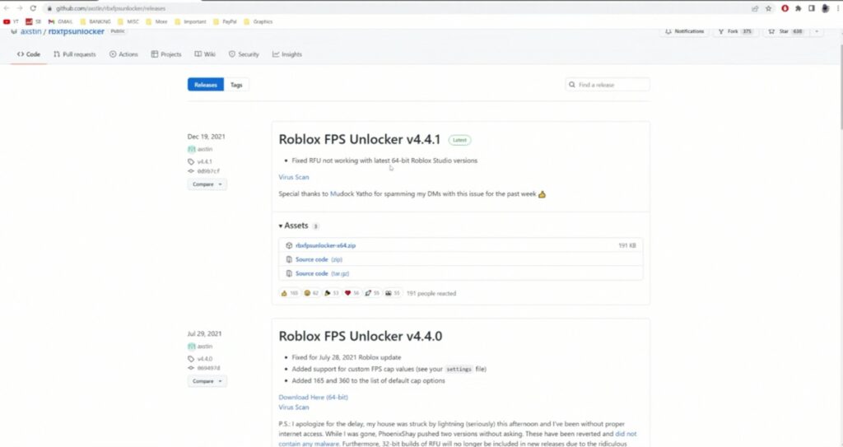The image size is (843, 447).
Task: Open the Extensions puzzle-piece icon
Action: [799, 8]
